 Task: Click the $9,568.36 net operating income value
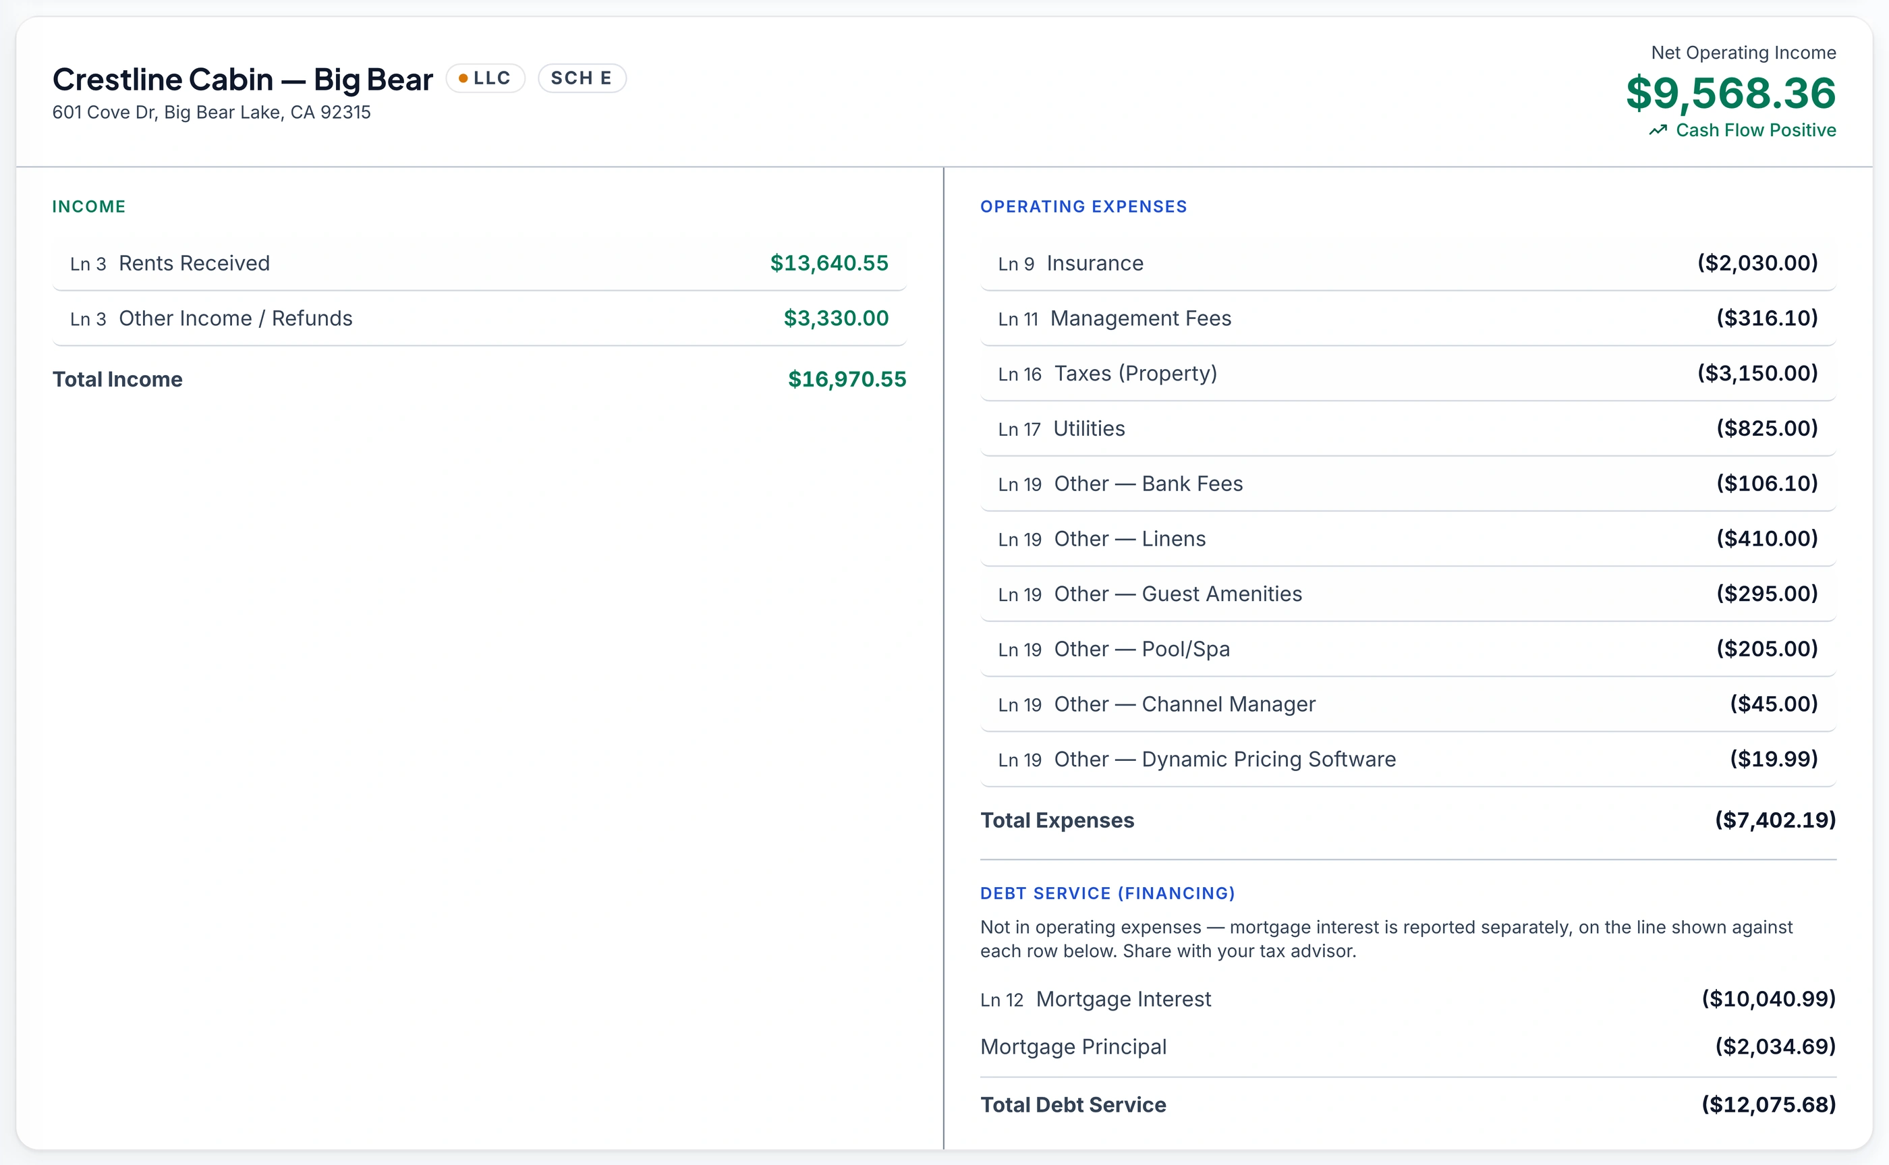[x=1731, y=93]
